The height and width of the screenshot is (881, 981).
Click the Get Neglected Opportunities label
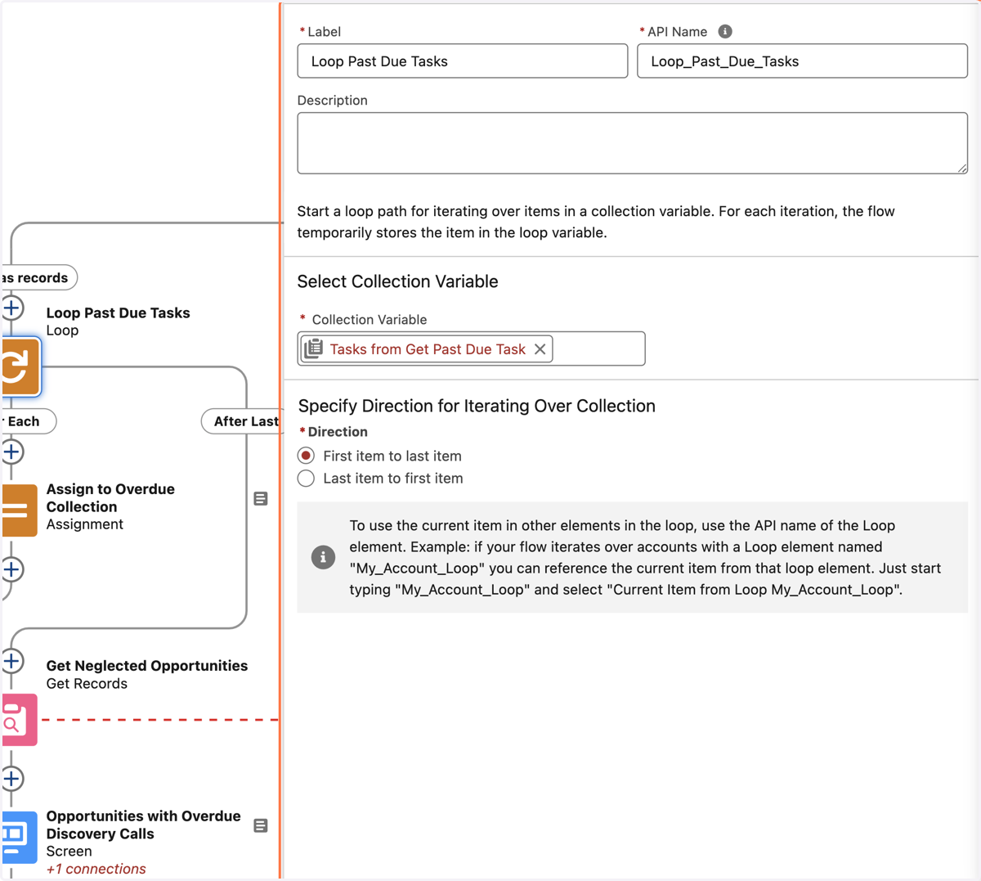[x=147, y=666]
